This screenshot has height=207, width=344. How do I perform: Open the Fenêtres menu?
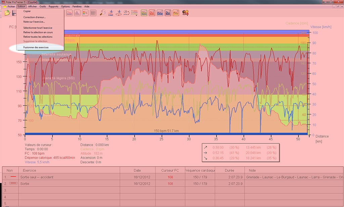click(x=77, y=6)
